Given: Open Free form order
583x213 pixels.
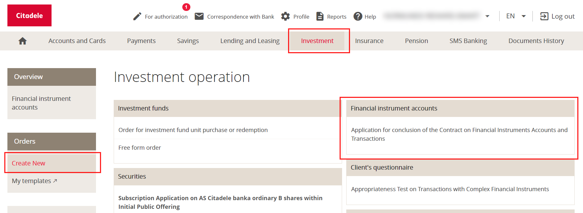Looking at the screenshot, I should pyautogui.click(x=139, y=147).
